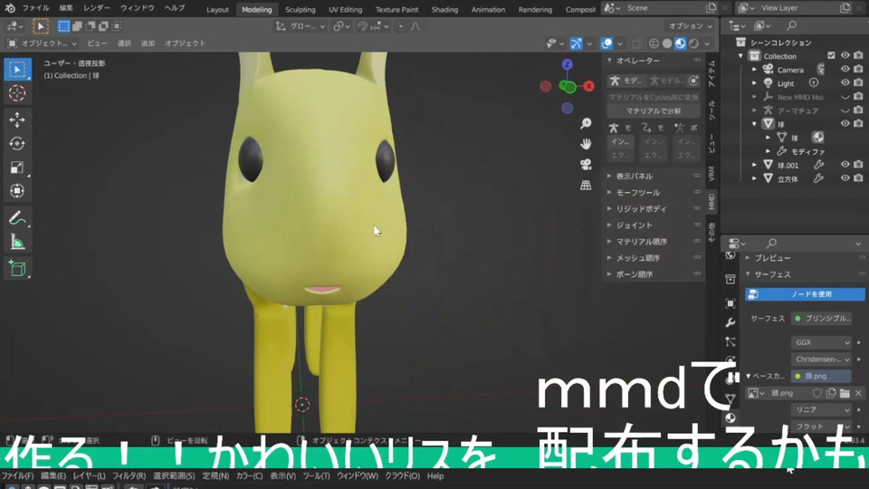The image size is (869, 489).
Task: Open the 編集 menu
Action: pos(66,7)
